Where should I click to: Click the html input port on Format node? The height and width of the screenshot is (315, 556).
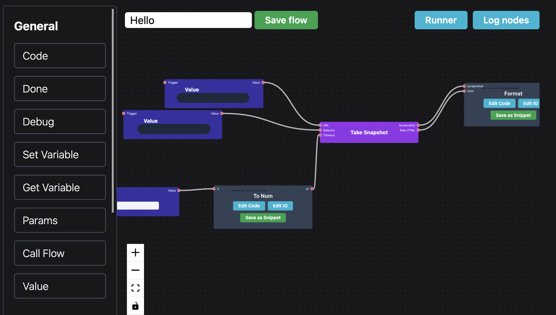(x=464, y=91)
